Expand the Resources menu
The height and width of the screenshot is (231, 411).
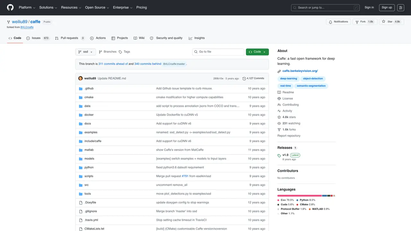coord(71,7)
